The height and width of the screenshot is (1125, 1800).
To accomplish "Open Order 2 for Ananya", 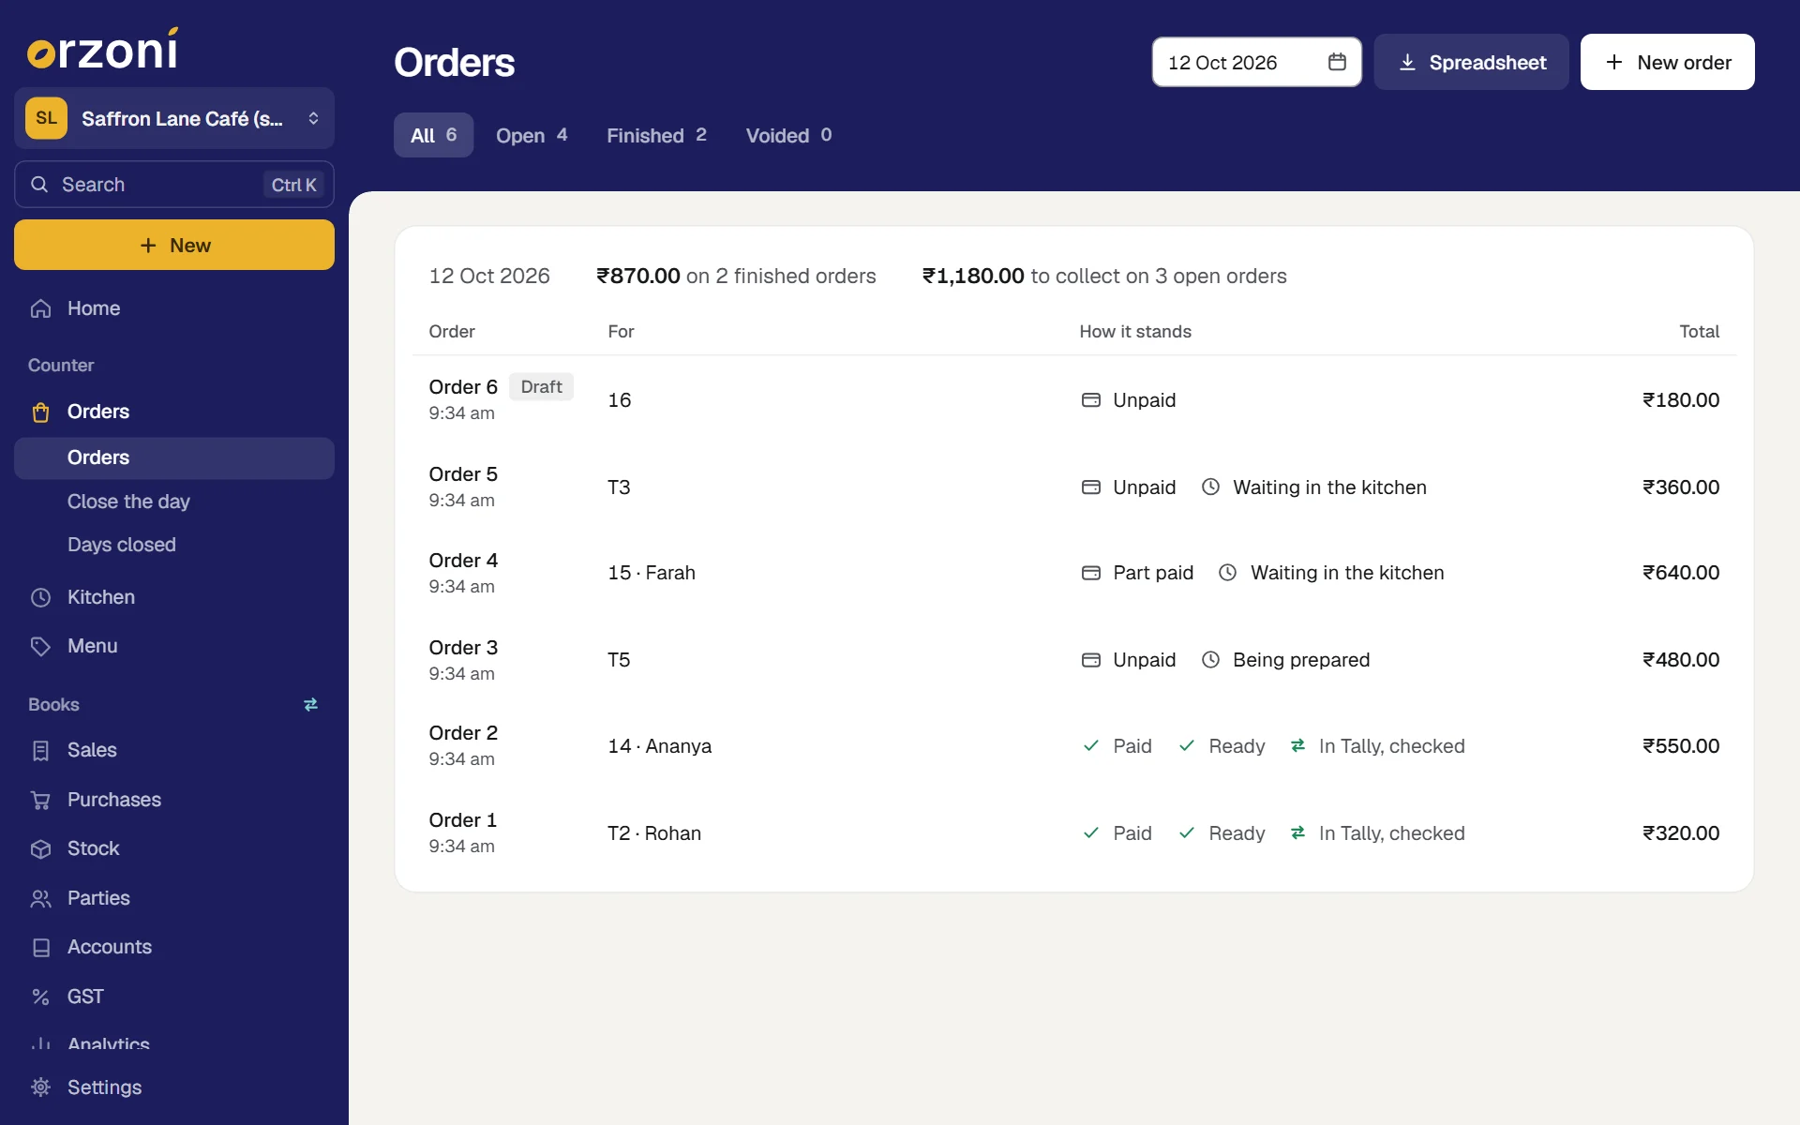I will pos(1073,746).
